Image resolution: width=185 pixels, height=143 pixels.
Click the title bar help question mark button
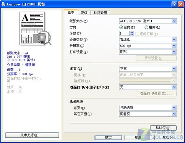pos(174,4)
